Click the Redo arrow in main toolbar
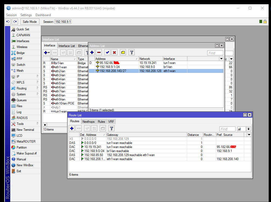 pos(15,21)
